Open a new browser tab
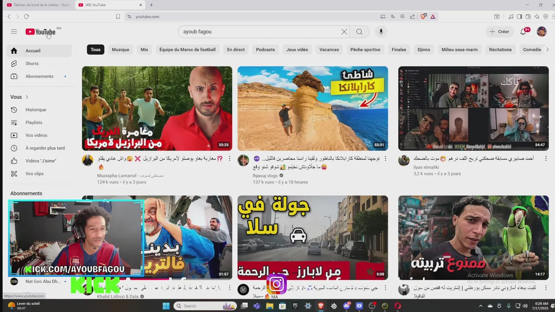The image size is (555, 312). [x=151, y=5]
